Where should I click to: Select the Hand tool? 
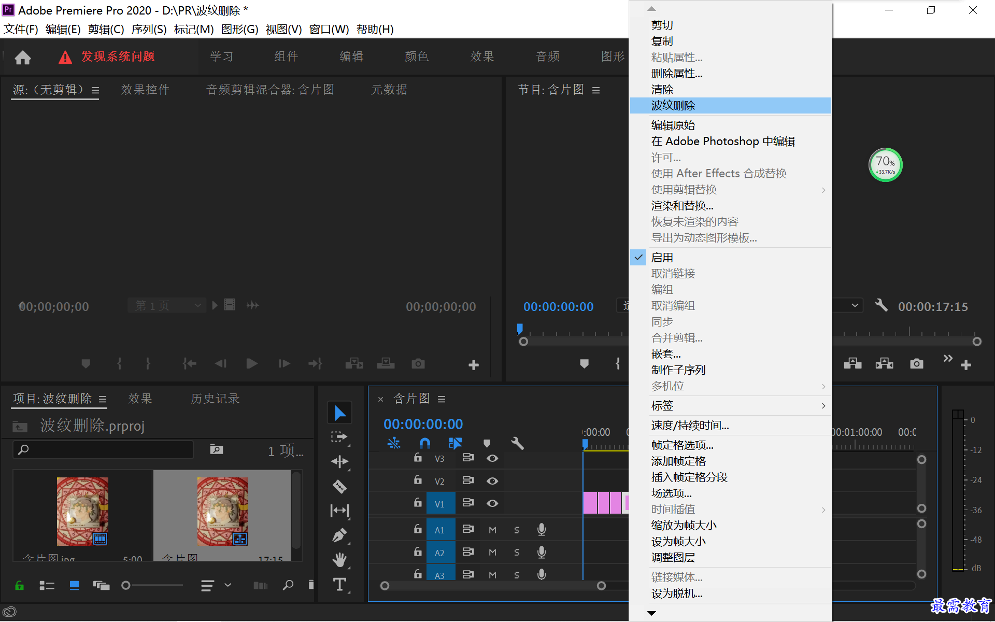tap(339, 560)
